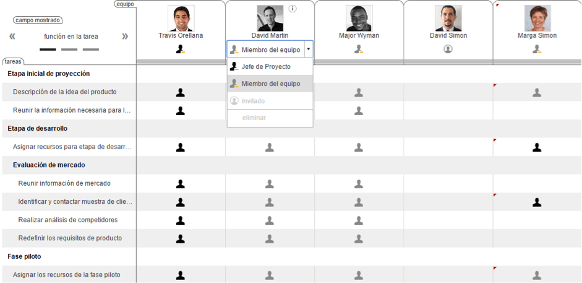Click David Martin's icon in Reunir información de mercado row
The image size is (582, 283).
(270, 184)
